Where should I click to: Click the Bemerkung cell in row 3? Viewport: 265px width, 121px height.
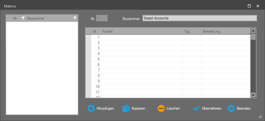coord(226,48)
